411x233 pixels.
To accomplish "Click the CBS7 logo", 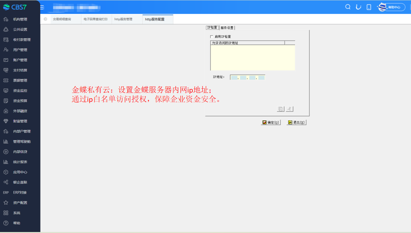I will tap(15, 7).
